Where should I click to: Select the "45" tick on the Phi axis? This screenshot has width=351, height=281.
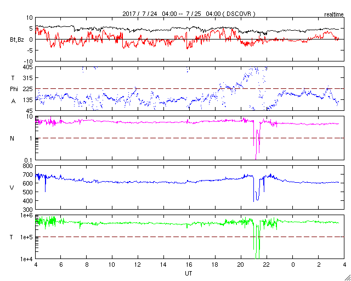coord(30,111)
